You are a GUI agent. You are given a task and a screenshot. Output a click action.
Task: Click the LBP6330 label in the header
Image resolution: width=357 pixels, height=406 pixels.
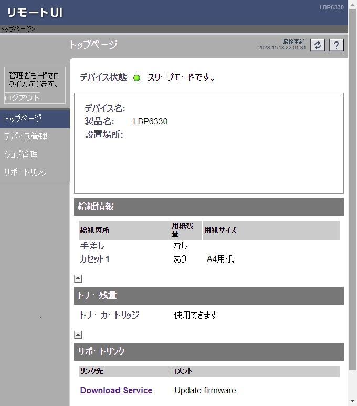click(x=332, y=7)
